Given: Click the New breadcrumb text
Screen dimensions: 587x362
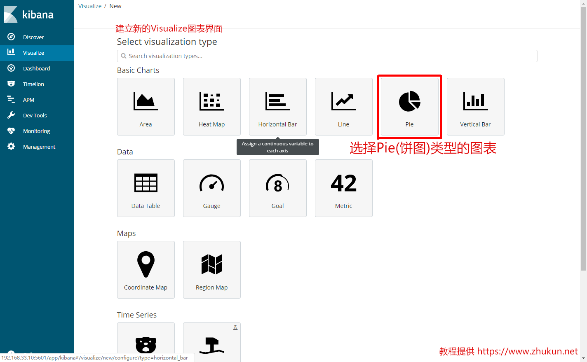Looking at the screenshot, I should pyautogui.click(x=115, y=6).
